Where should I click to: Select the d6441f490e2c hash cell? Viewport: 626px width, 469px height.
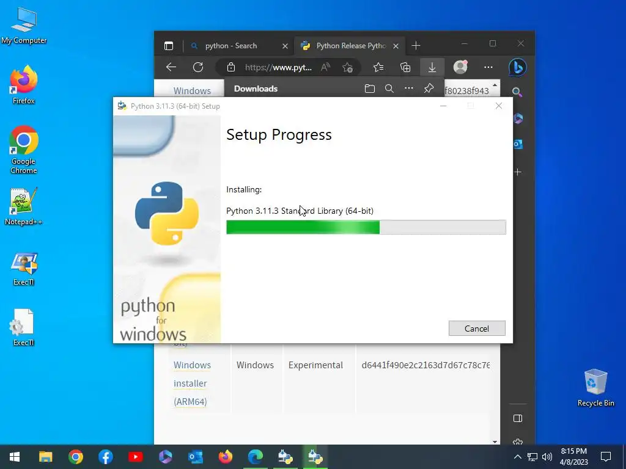425,365
